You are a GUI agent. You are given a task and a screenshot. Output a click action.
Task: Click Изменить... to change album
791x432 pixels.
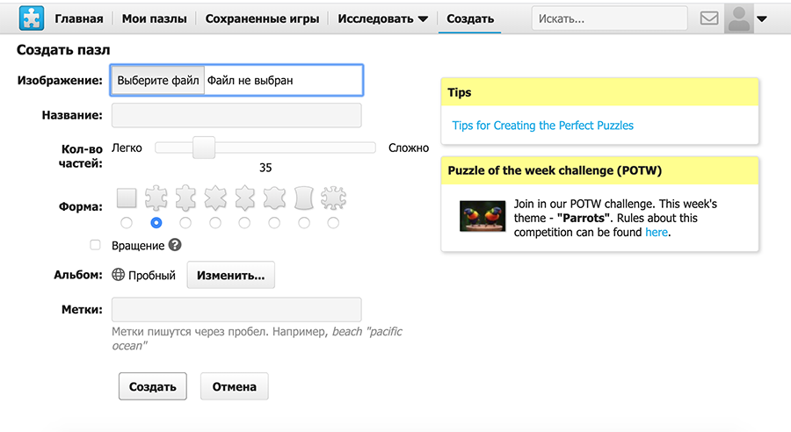click(230, 275)
